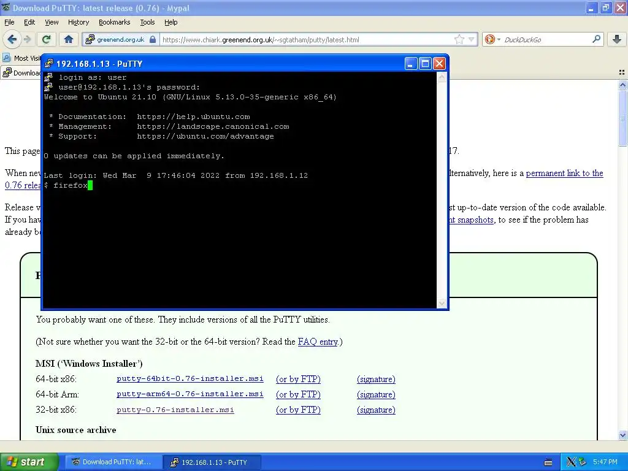Screen dimensions: 628x471
Task: Bookmark this page with the star icon
Action: pos(459,39)
